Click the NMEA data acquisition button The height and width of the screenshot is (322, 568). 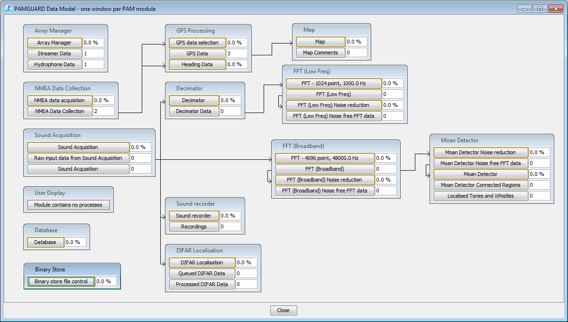tap(59, 100)
